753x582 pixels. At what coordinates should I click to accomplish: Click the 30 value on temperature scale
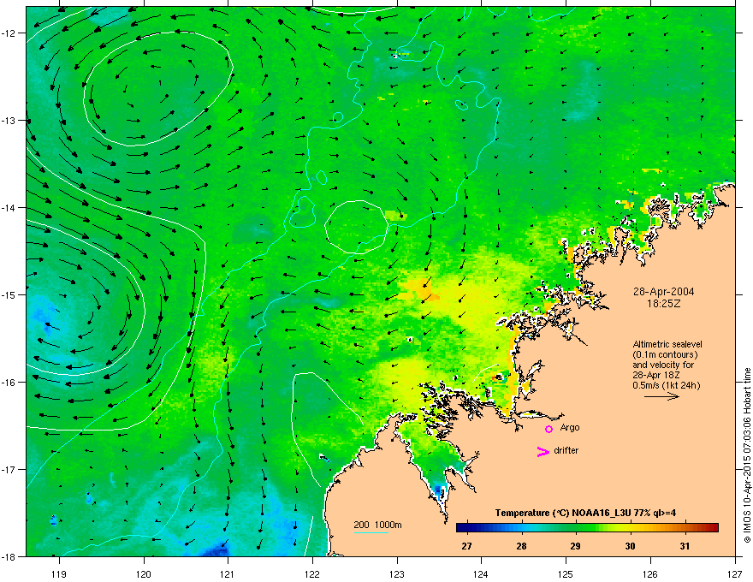click(630, 546)
